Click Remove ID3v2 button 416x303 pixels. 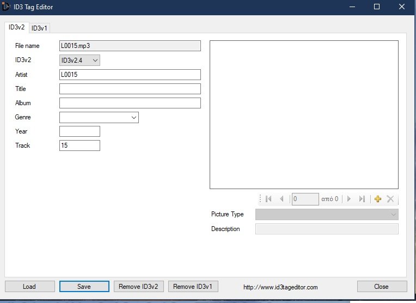[x=138, y=287]
